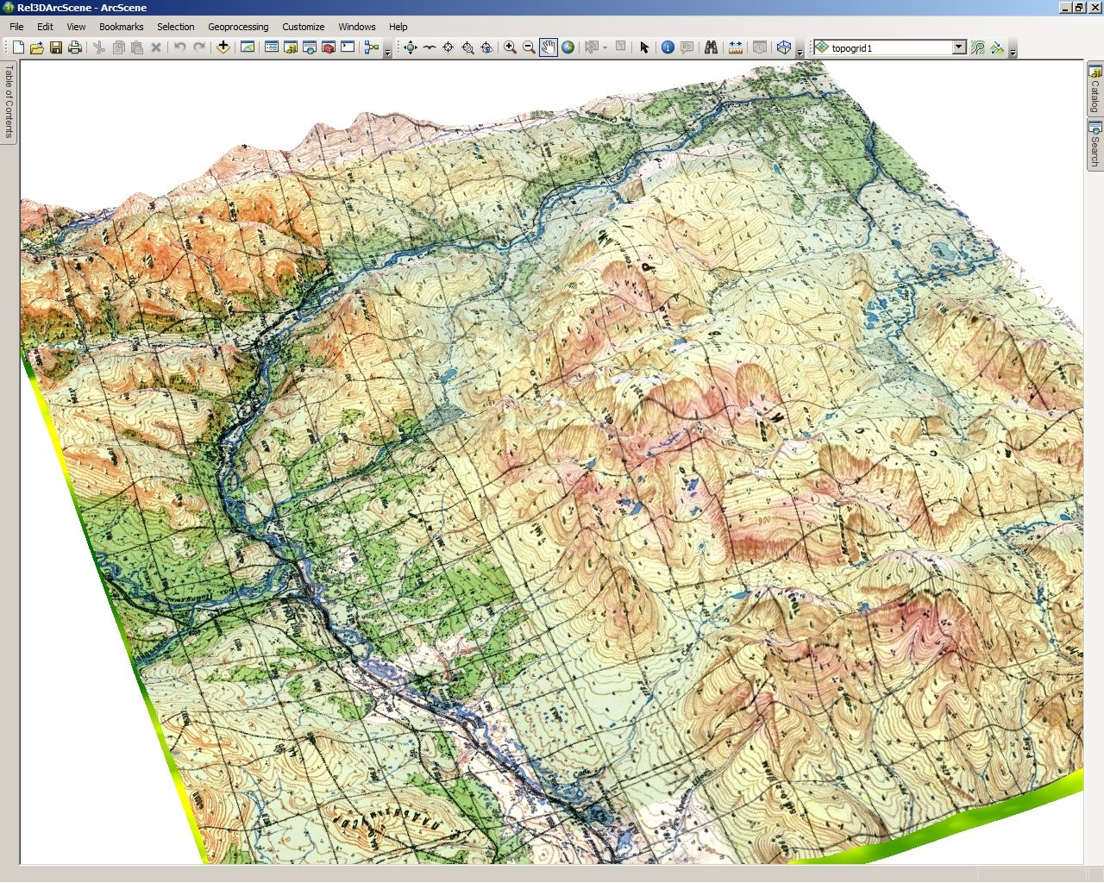The width and height of the screenshot is (1104, 883).
Task: Expand the select features arrow dropdown
Action: (605, 47)
